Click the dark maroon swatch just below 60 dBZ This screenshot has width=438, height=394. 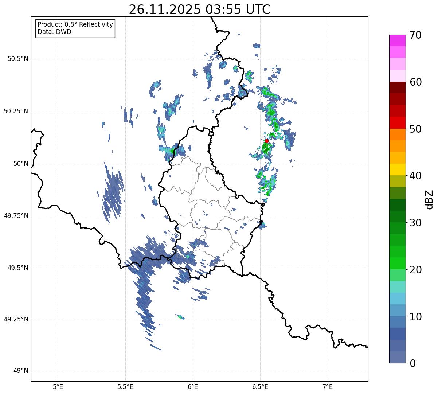[397, 87]
